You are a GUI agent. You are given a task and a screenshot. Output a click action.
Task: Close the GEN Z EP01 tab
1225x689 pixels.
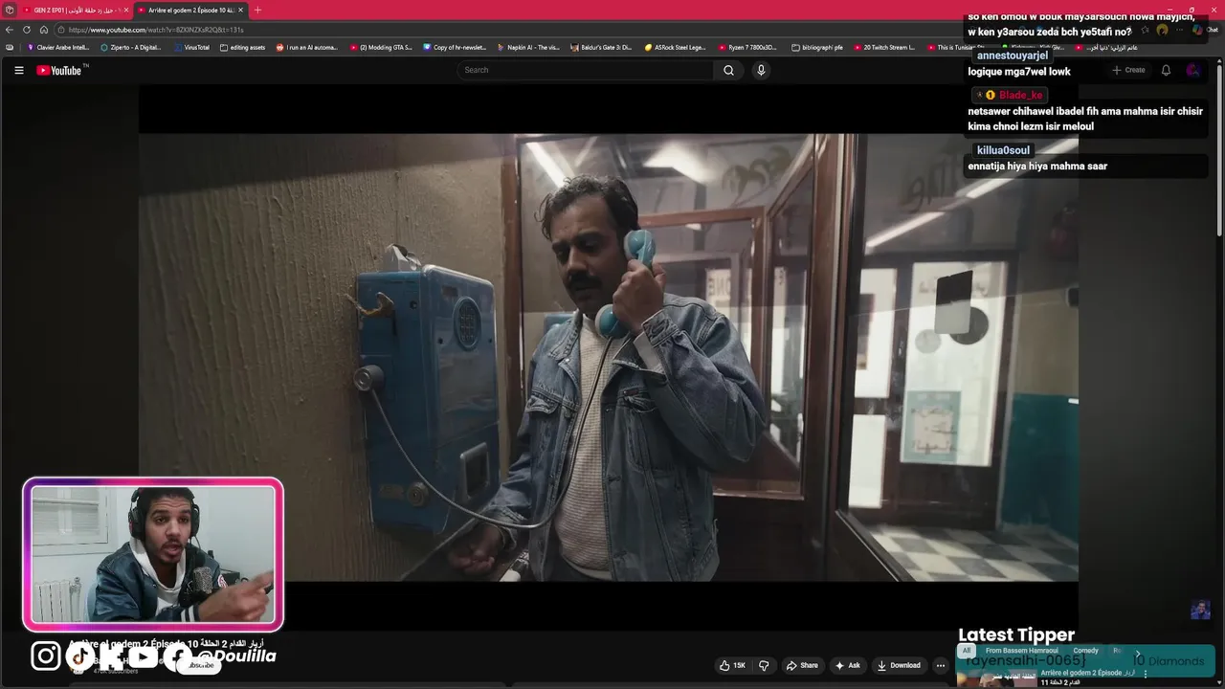click(125, 10)
